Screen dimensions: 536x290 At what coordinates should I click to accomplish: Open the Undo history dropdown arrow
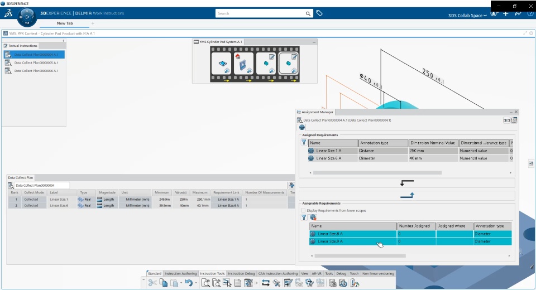click(x=195, y=283)
